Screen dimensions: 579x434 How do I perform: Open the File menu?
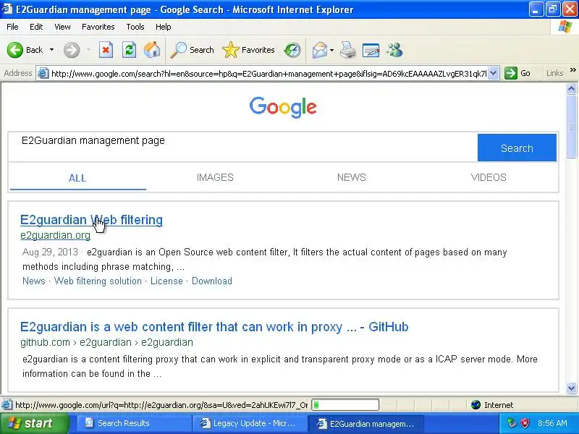tap(12, 27)
